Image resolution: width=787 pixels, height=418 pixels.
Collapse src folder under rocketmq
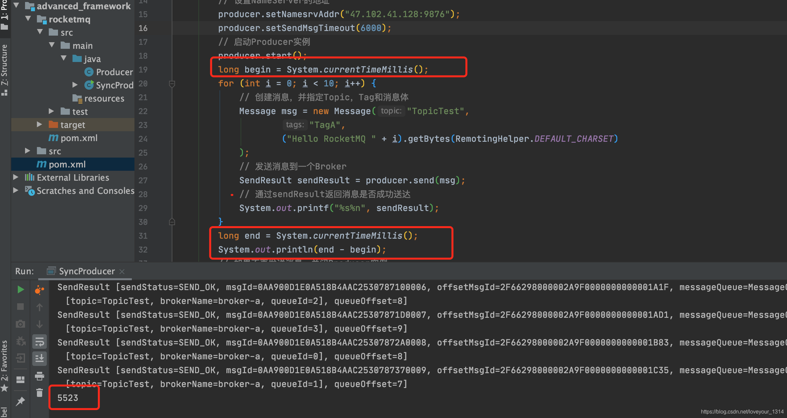click(x=40, y=32)
